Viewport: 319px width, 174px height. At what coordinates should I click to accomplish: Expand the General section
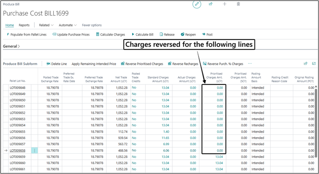point(11,46)
